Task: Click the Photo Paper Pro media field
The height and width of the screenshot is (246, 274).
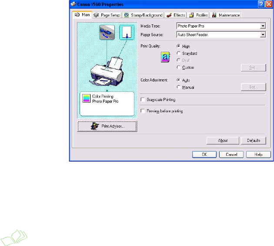Action: [x=221, y=26]
